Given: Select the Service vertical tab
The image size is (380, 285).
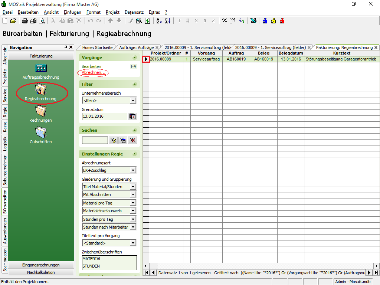Looking at the screenshot, I should pyautogui.click(x=5, y=95).
